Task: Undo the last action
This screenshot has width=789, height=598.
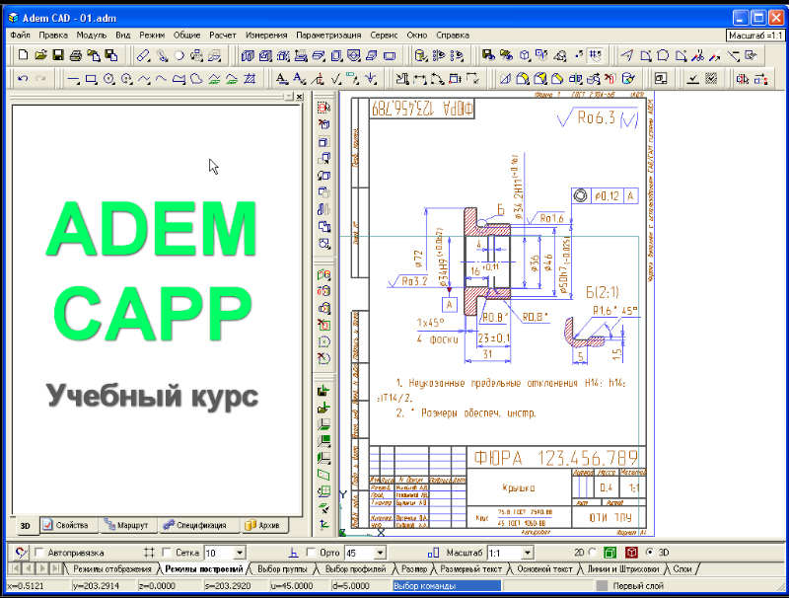Action: tap(23, 79)
